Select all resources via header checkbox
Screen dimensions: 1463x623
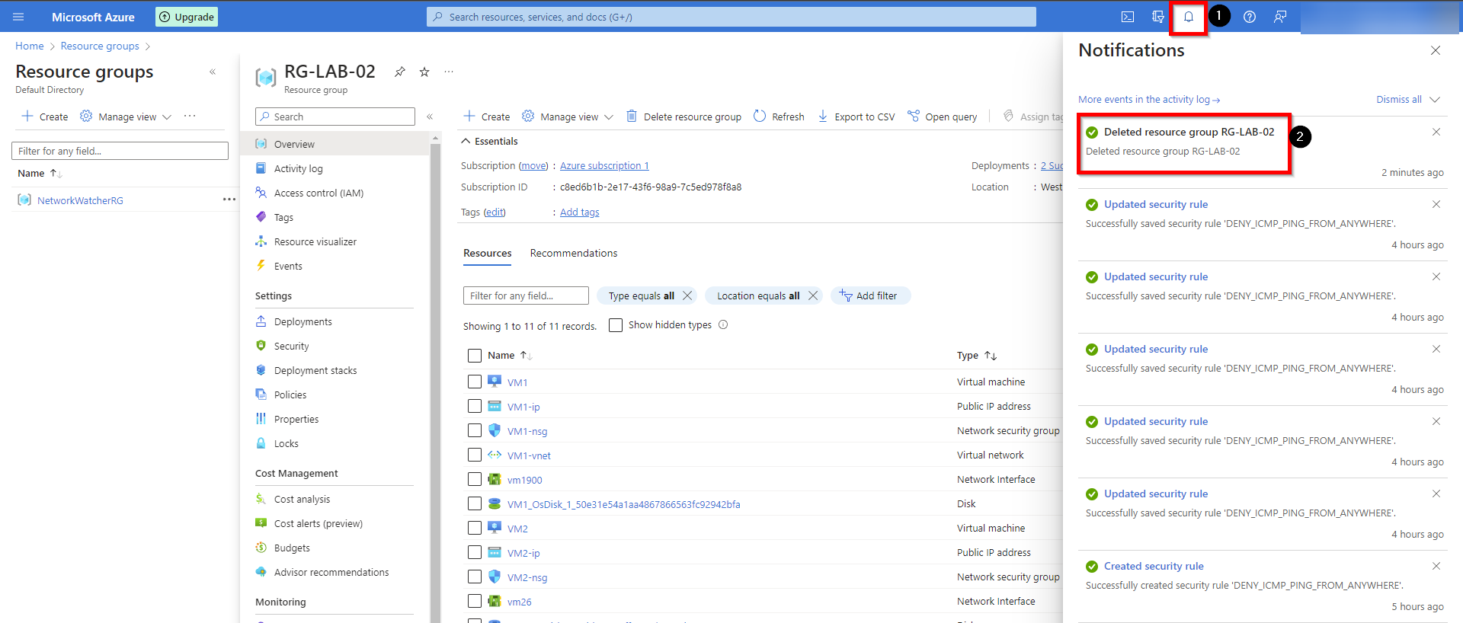click(x=475, y=356)
